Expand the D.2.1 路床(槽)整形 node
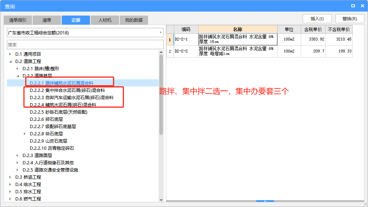Image resolution: width=368 pixels, height=207 pixels. [17, 68]
